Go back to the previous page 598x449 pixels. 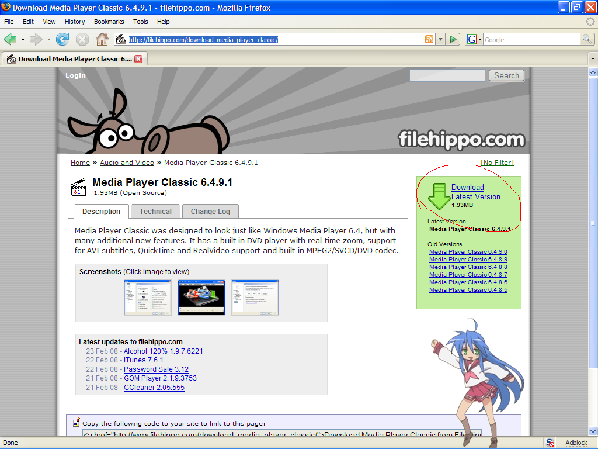click(x=12, y=39)
